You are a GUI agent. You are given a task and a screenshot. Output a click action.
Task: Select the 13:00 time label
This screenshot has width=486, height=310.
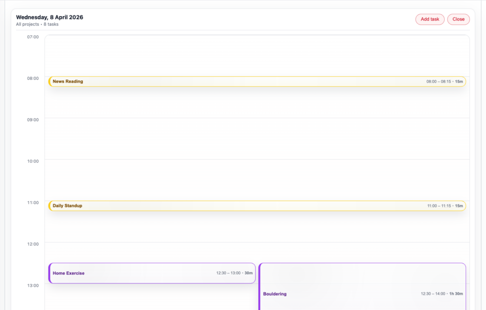point(33,285)
